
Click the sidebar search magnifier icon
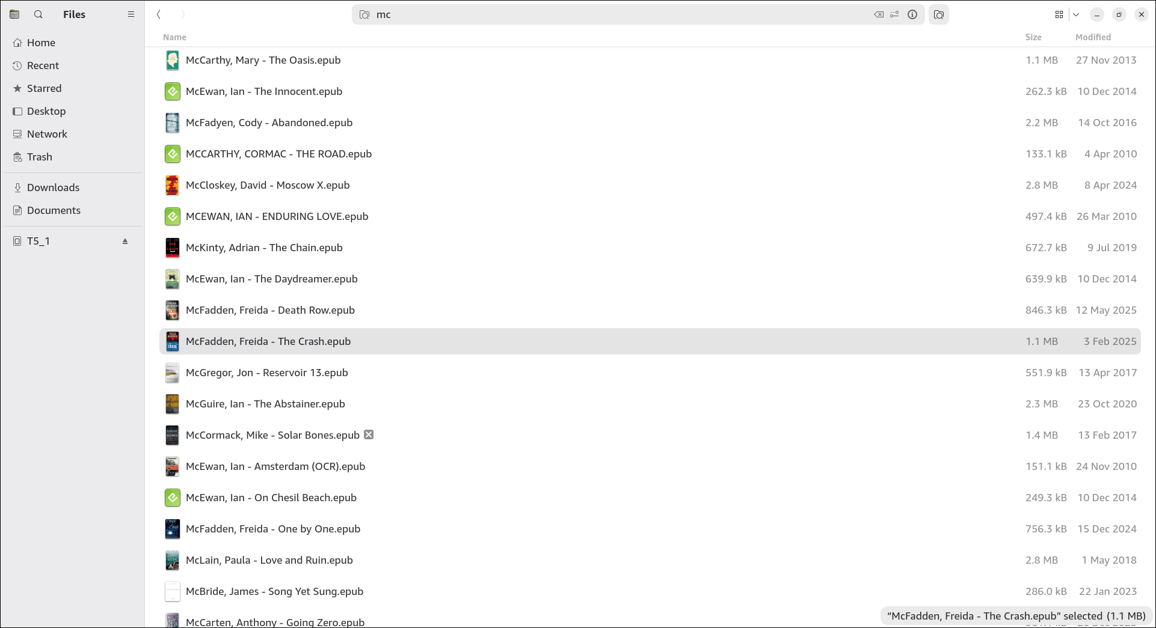click(x=38, y=14)
